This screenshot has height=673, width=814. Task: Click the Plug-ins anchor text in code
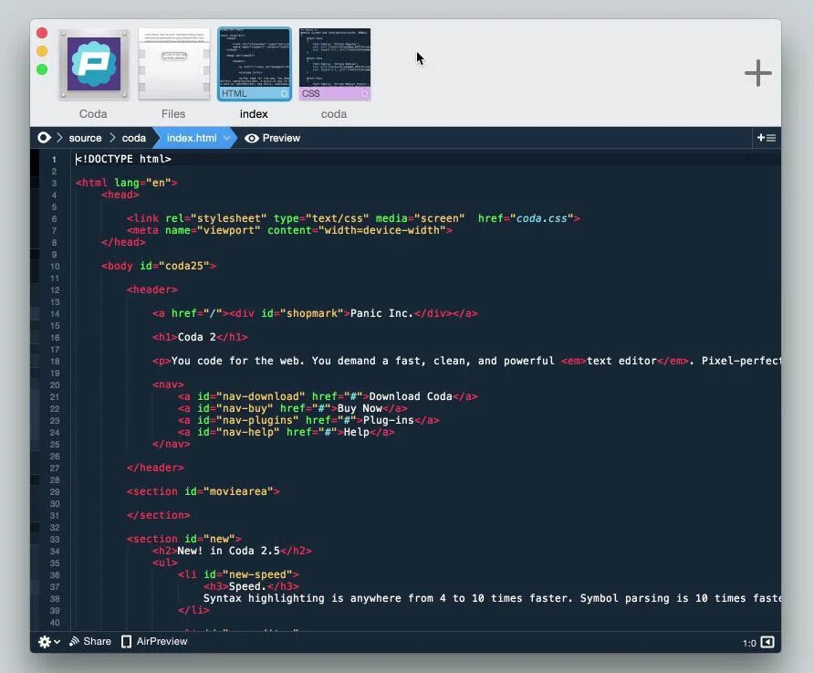[x=389, y=420]
